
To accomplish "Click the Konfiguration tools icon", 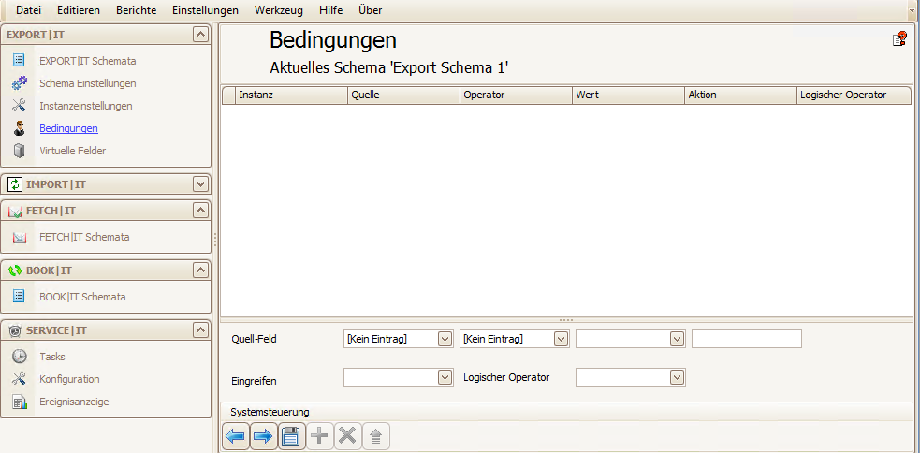I will pos(19,378).
